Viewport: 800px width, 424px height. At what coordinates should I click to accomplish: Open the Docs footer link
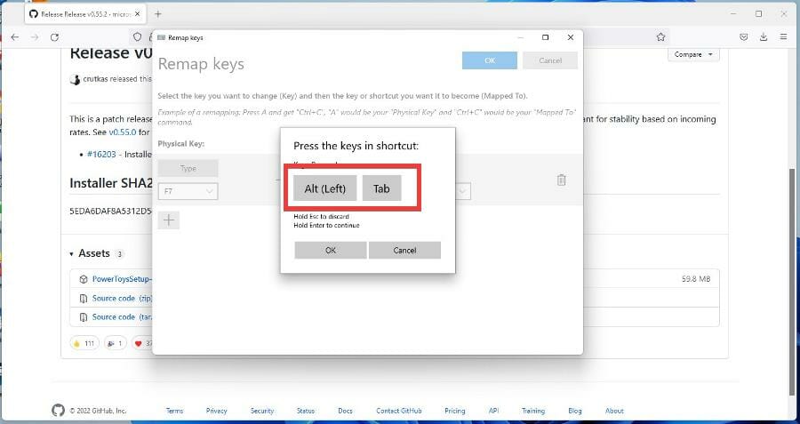[345, 411]
